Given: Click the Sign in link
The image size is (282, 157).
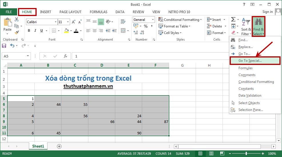Looking at the screenshot, I should (267, 12).
